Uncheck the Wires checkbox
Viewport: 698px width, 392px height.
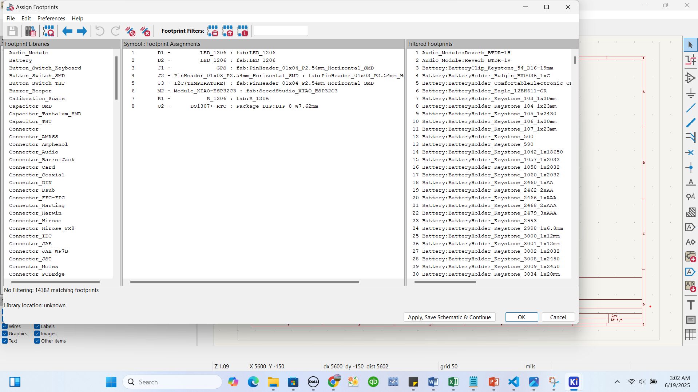coord(5,327)
